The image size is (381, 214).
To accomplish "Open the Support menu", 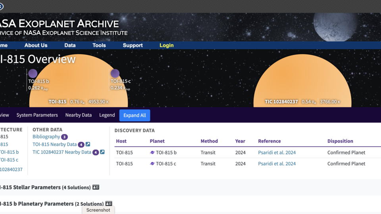I will click(x=133, y=45).
